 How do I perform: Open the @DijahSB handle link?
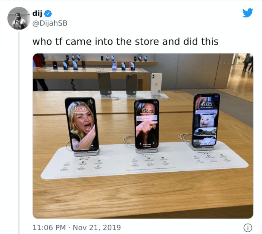[x=50, y=23]
